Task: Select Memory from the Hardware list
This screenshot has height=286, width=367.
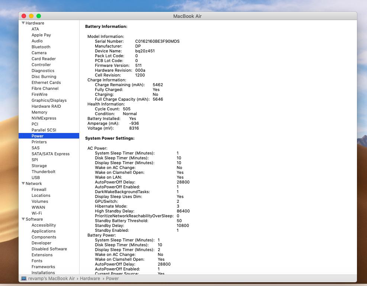Action: [x=39, y=112]
